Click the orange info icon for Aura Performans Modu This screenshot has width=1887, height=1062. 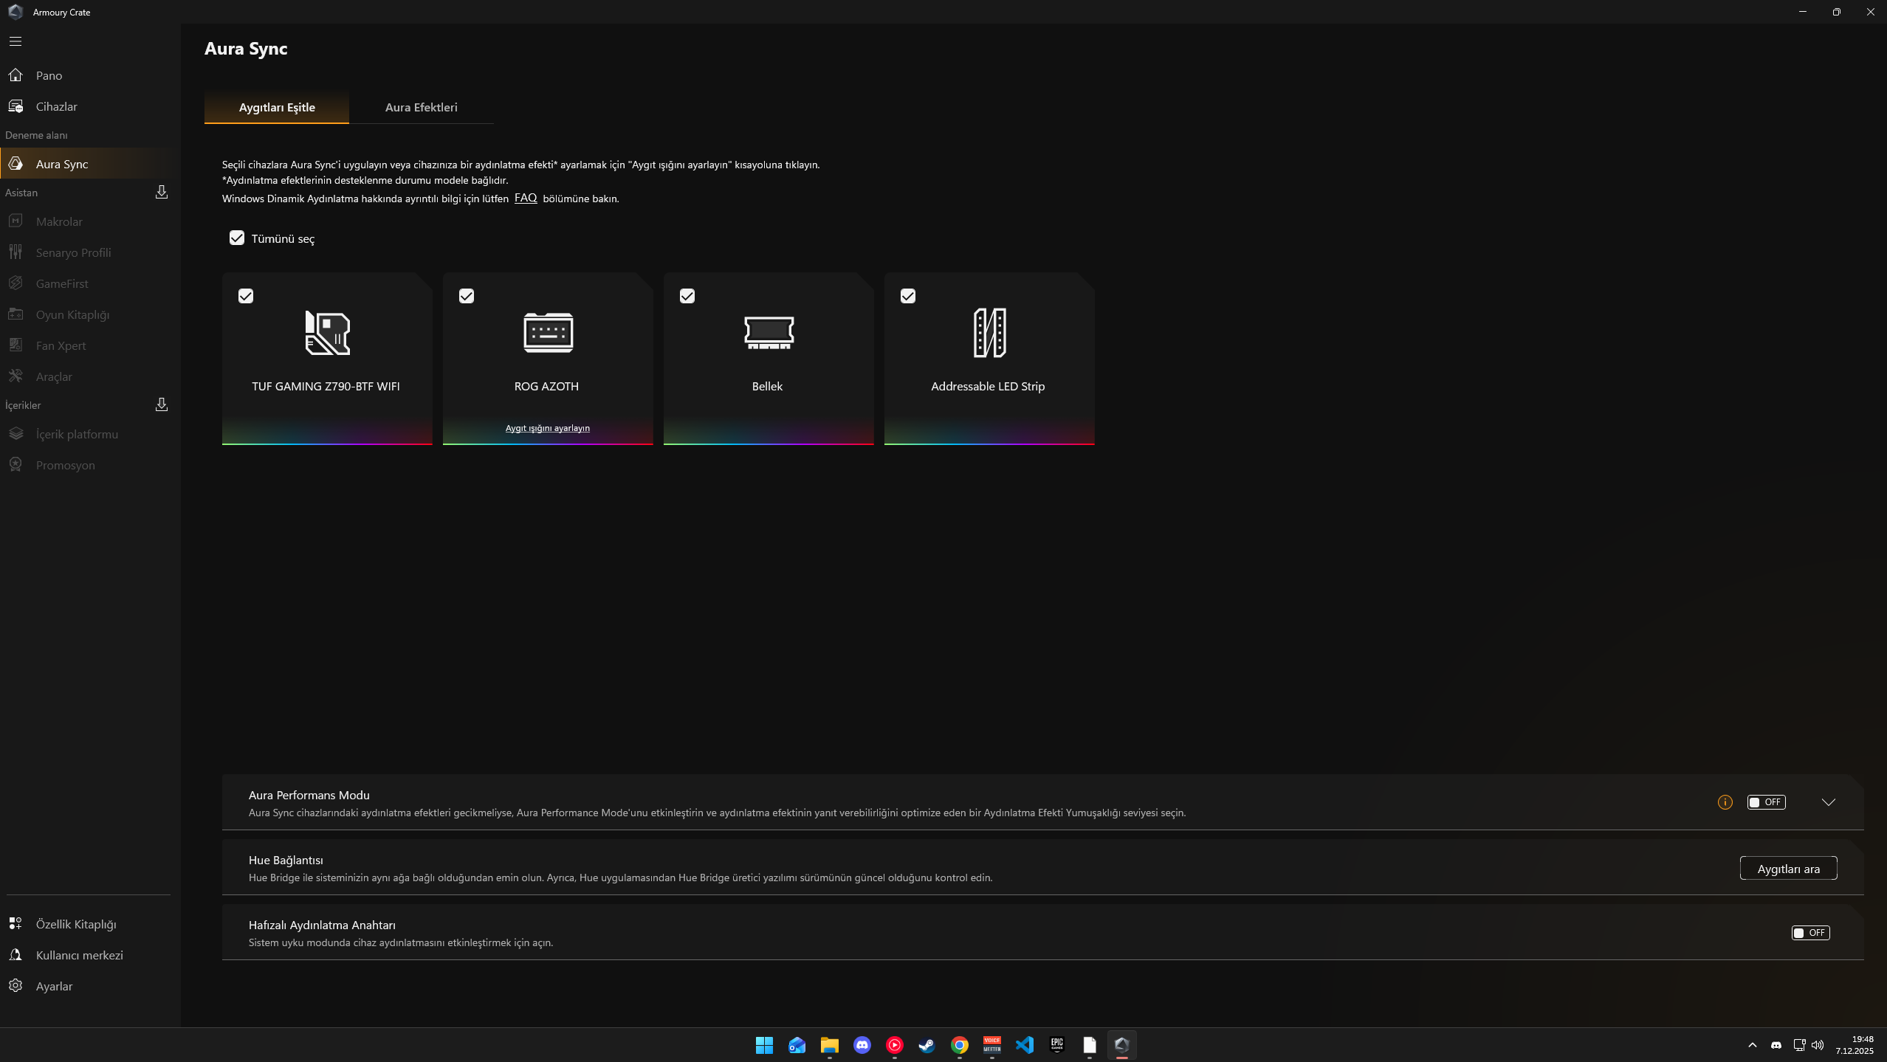tap(1725, 802)
